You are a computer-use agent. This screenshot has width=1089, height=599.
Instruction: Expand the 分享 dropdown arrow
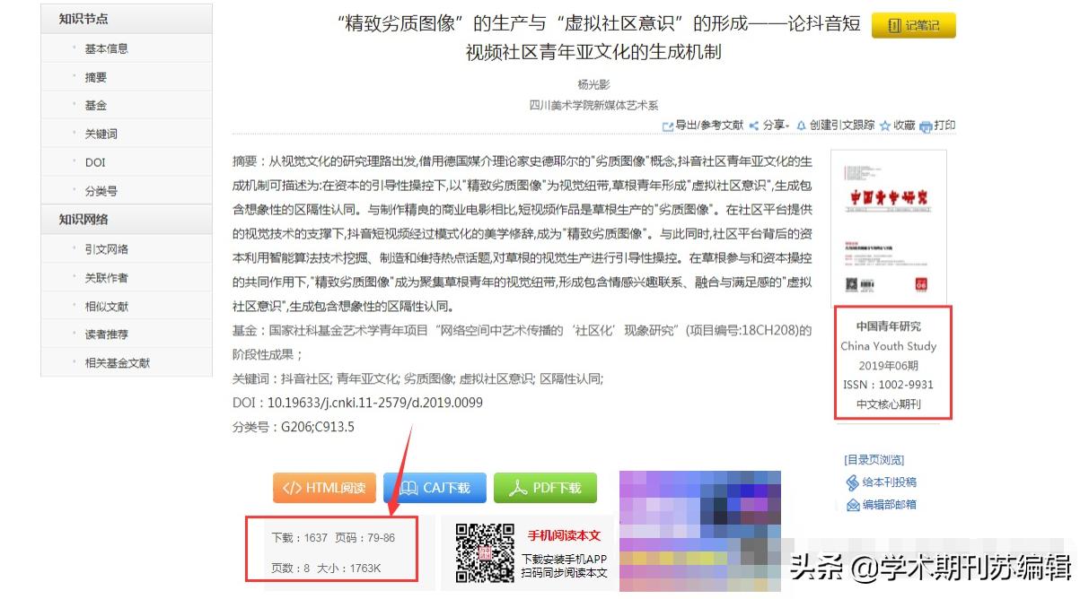point(786,126)
